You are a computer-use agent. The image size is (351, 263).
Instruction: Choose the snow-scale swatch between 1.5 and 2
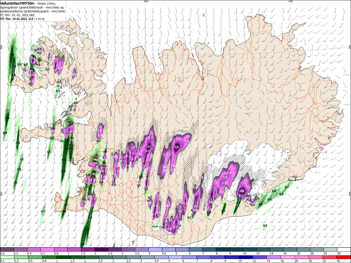click(x=87, y=250)
